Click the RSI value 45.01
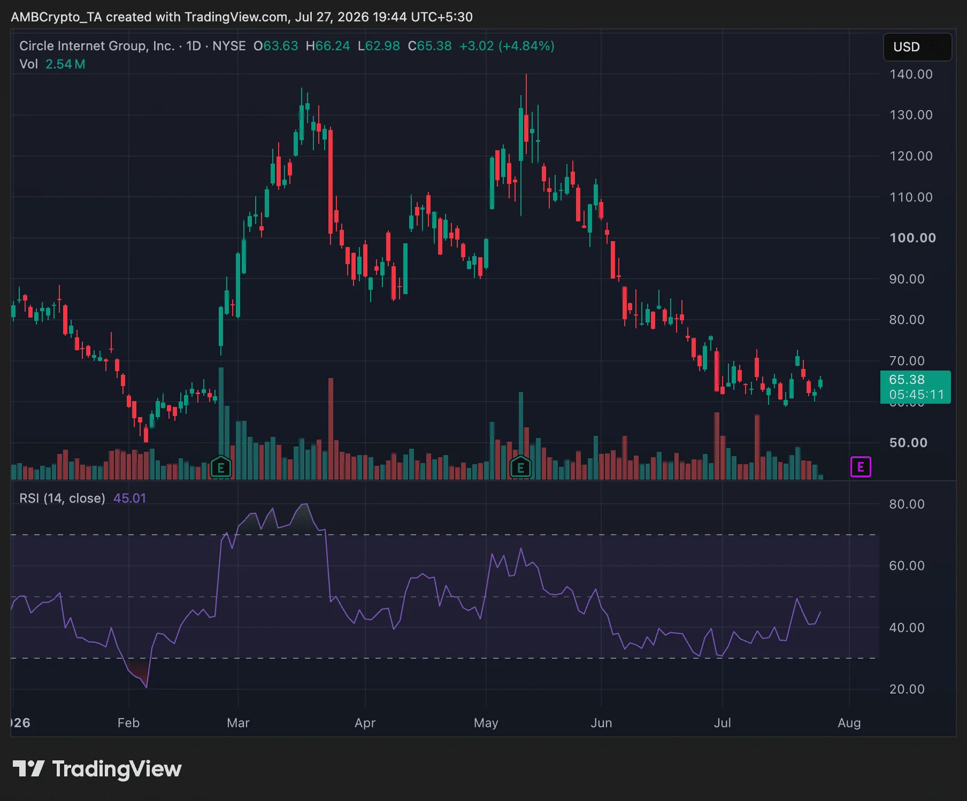Screen dimensions: 967x801 click(129, 498)
